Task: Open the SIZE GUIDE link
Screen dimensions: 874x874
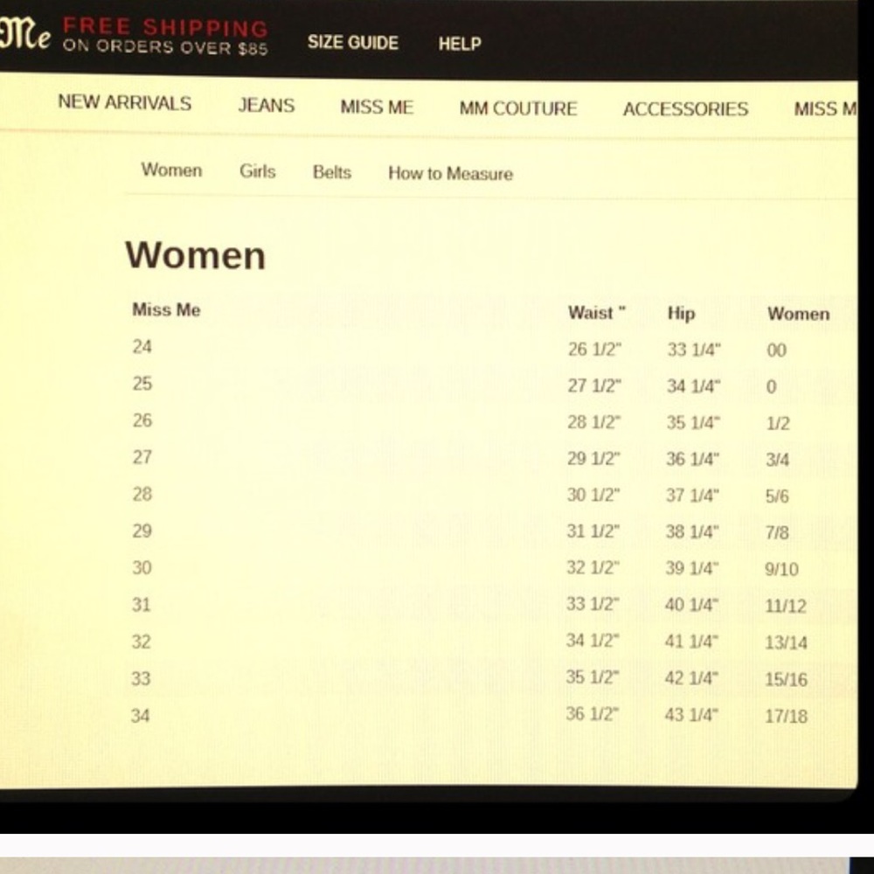Action: [x=353, y=42]
